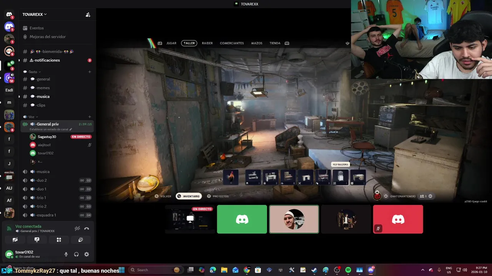Select the participant tile with photo avatar
This screenshot has height=276, width=492.
[x=294, y=219]
